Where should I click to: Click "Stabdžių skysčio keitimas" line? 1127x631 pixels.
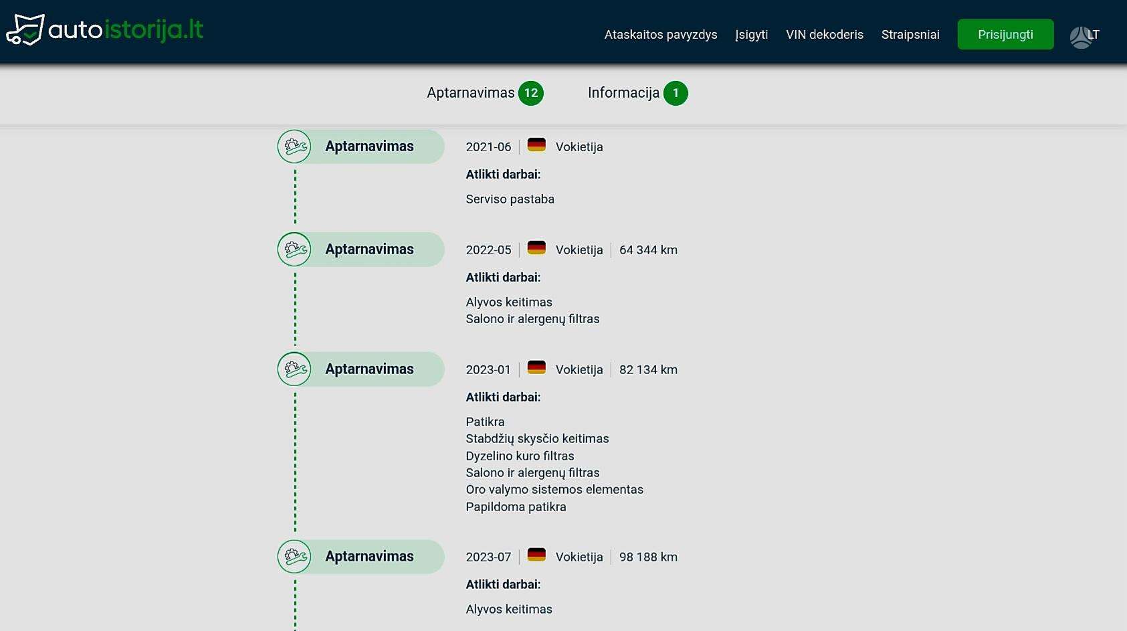537,439
